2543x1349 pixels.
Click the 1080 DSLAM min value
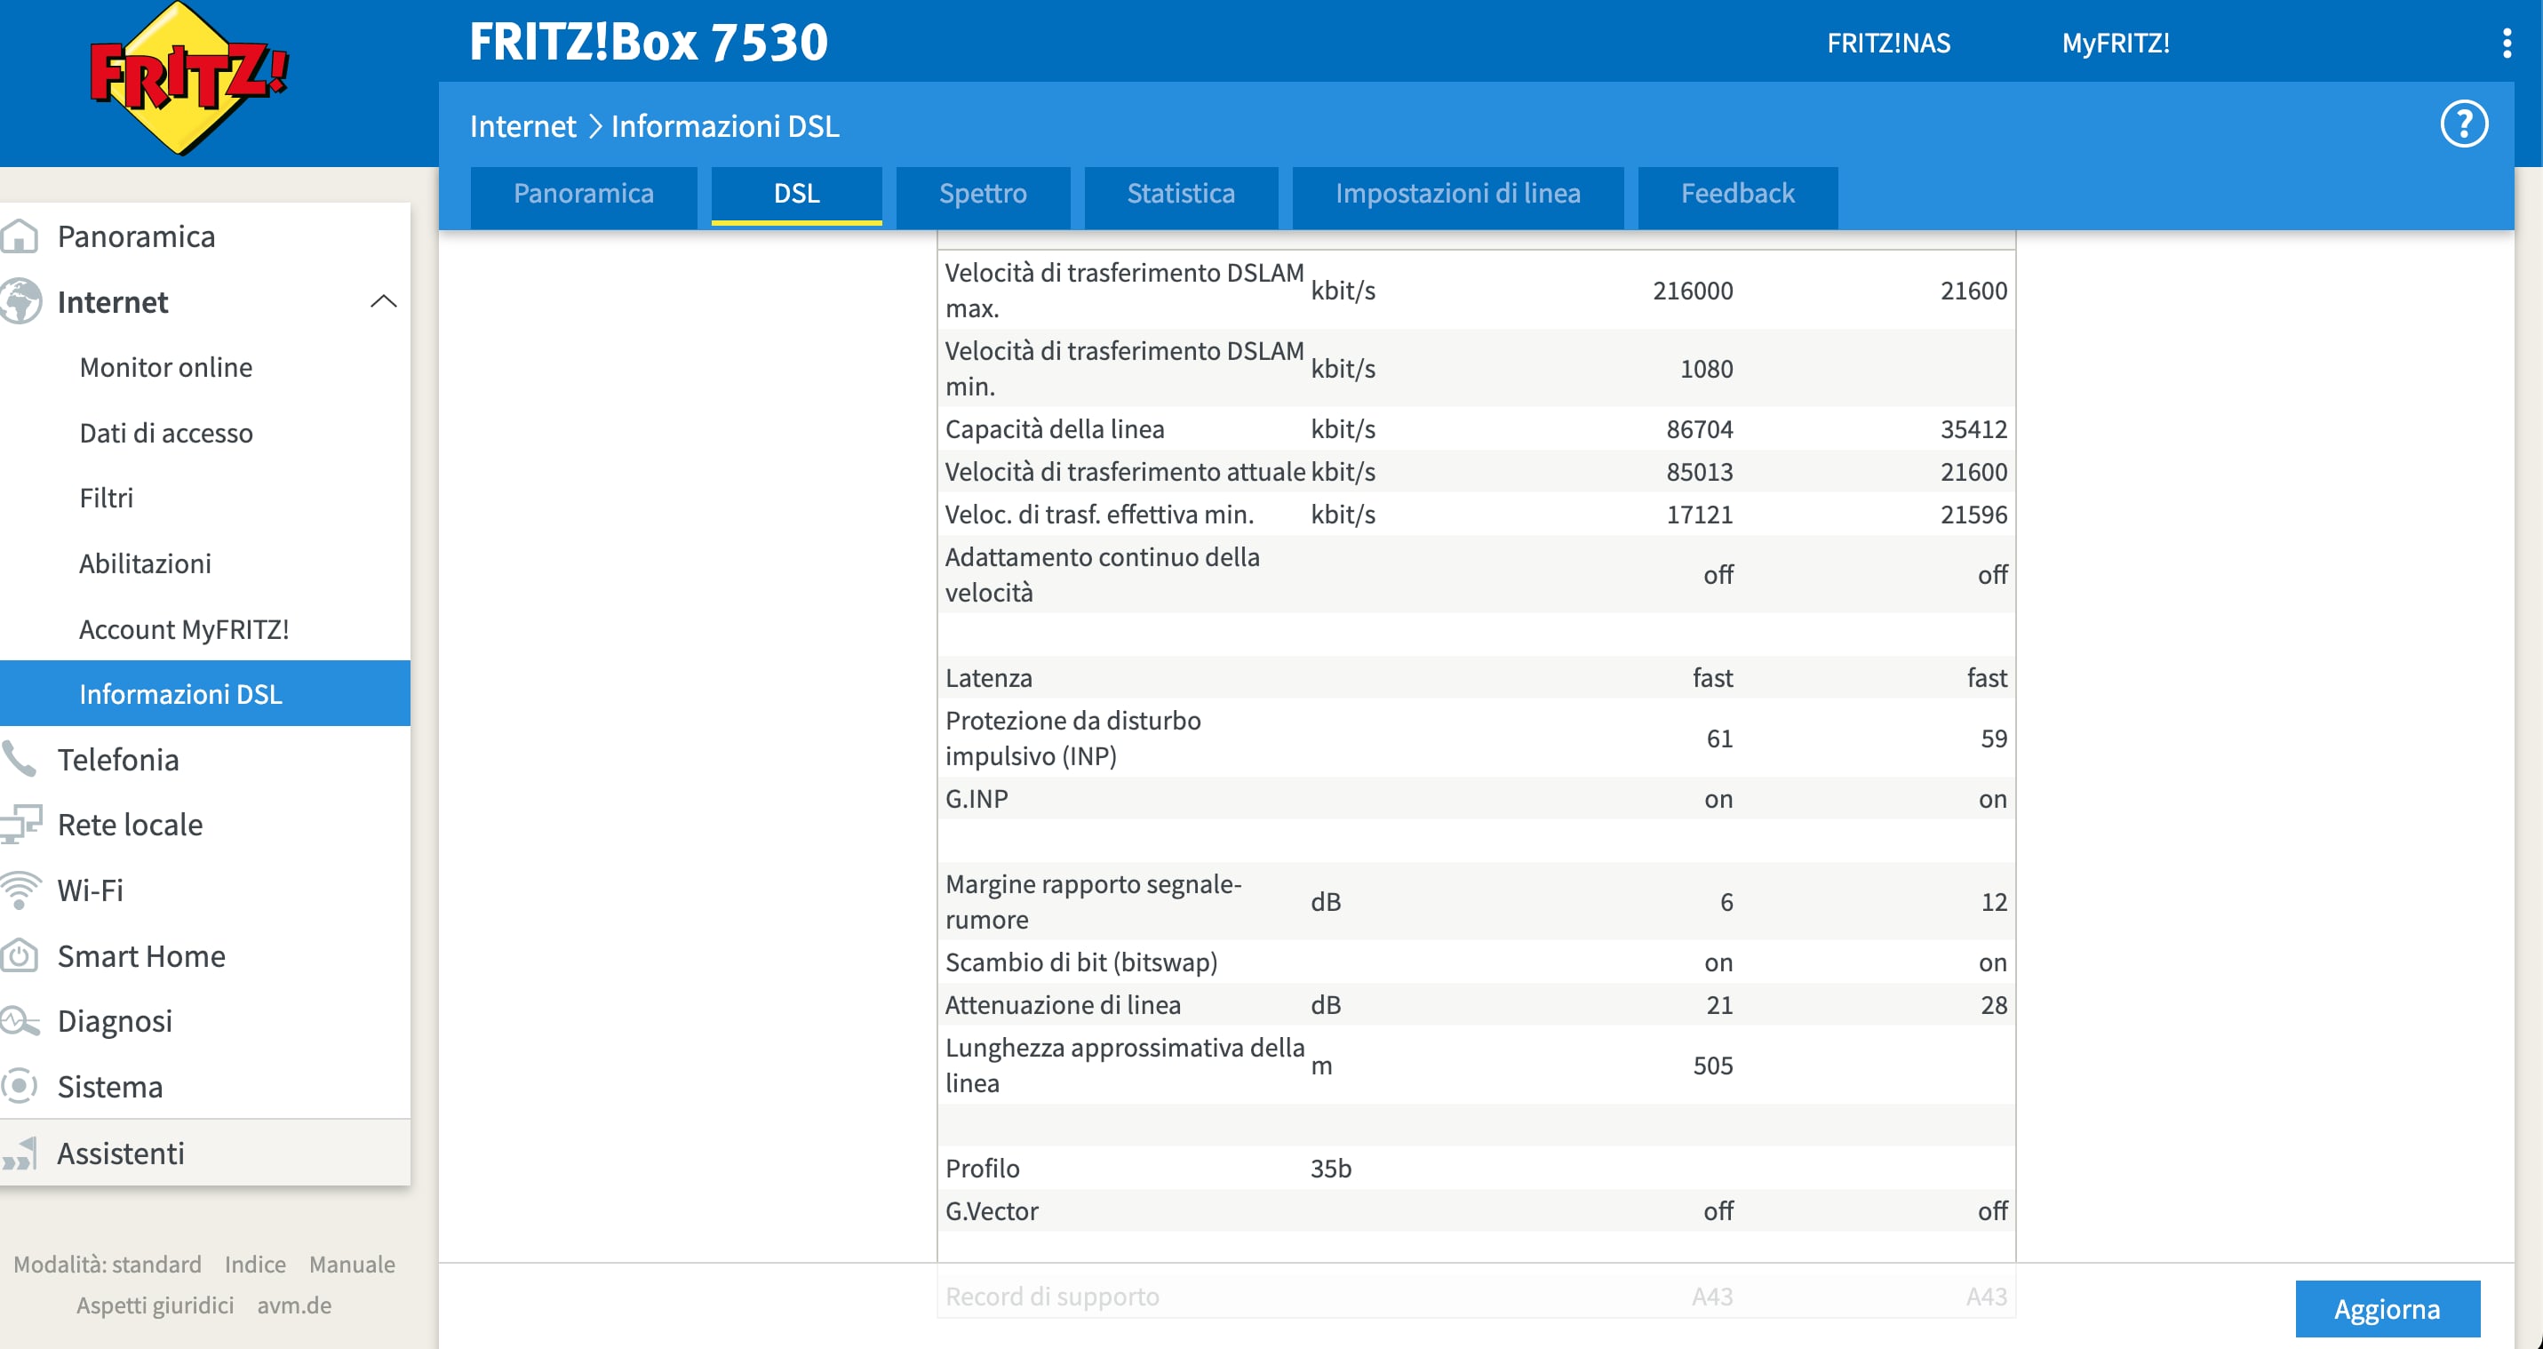point(1706,369)
